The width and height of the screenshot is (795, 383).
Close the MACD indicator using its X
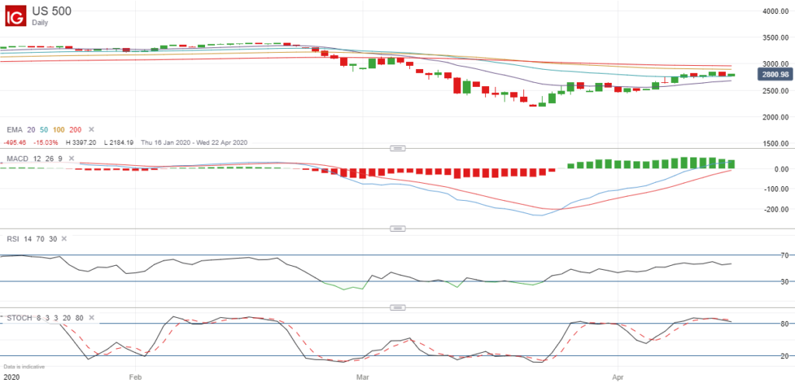tap(71, 159)
